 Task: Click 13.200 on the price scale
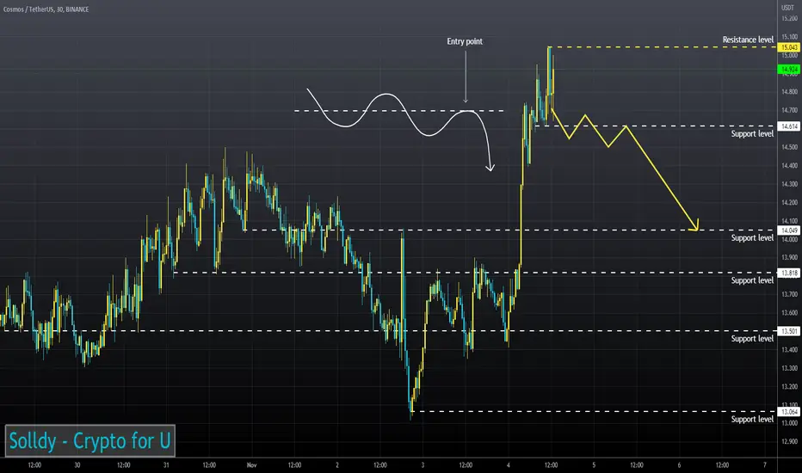[789, 387]
